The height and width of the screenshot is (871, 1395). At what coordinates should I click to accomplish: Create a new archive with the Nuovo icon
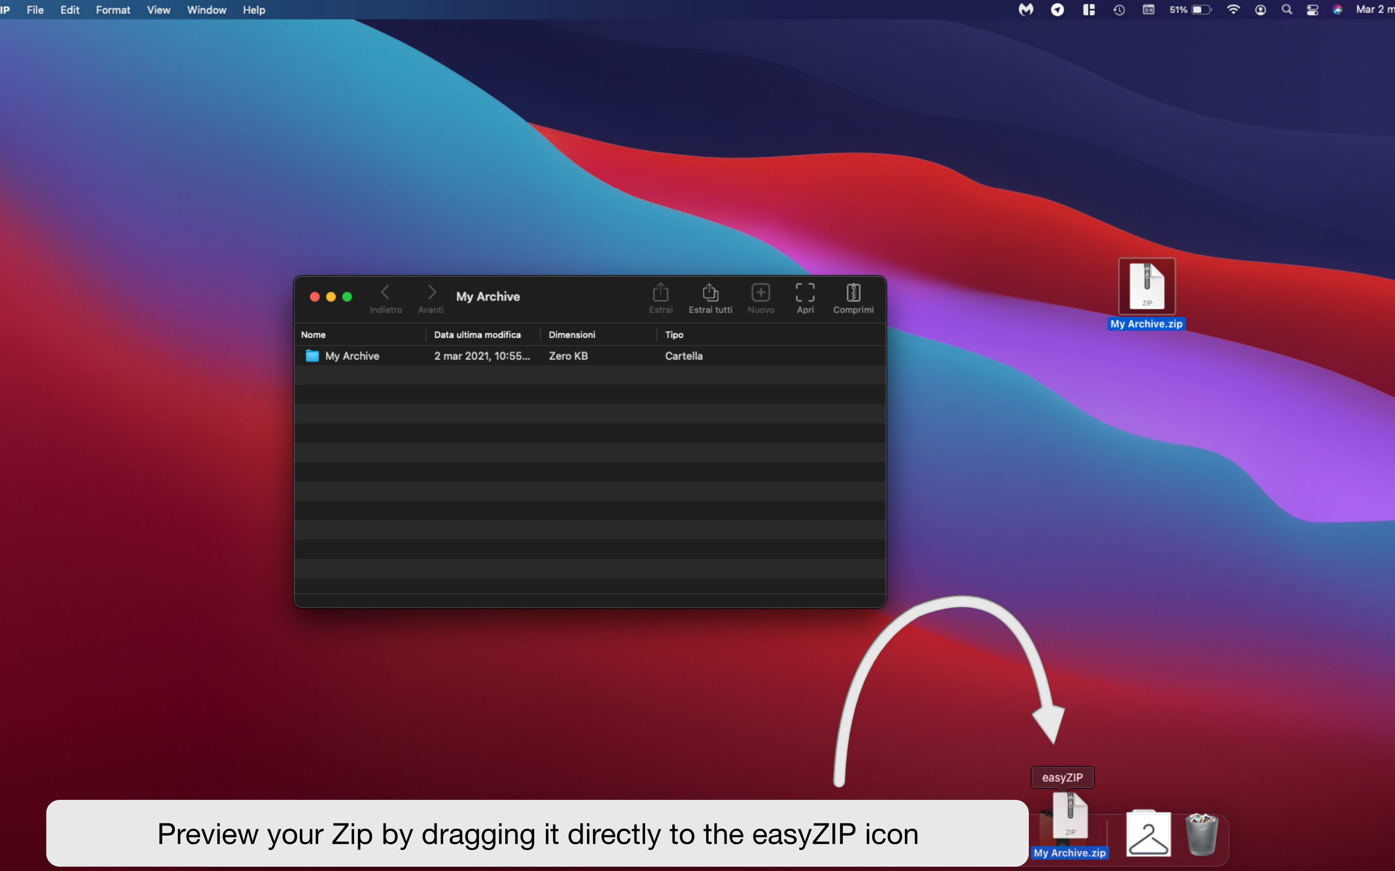[x=760, y=297]
